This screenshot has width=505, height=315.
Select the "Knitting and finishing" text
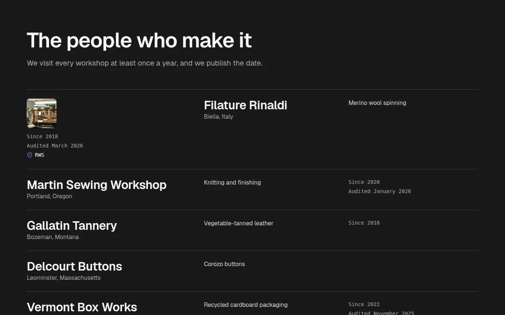click(232, 182)
